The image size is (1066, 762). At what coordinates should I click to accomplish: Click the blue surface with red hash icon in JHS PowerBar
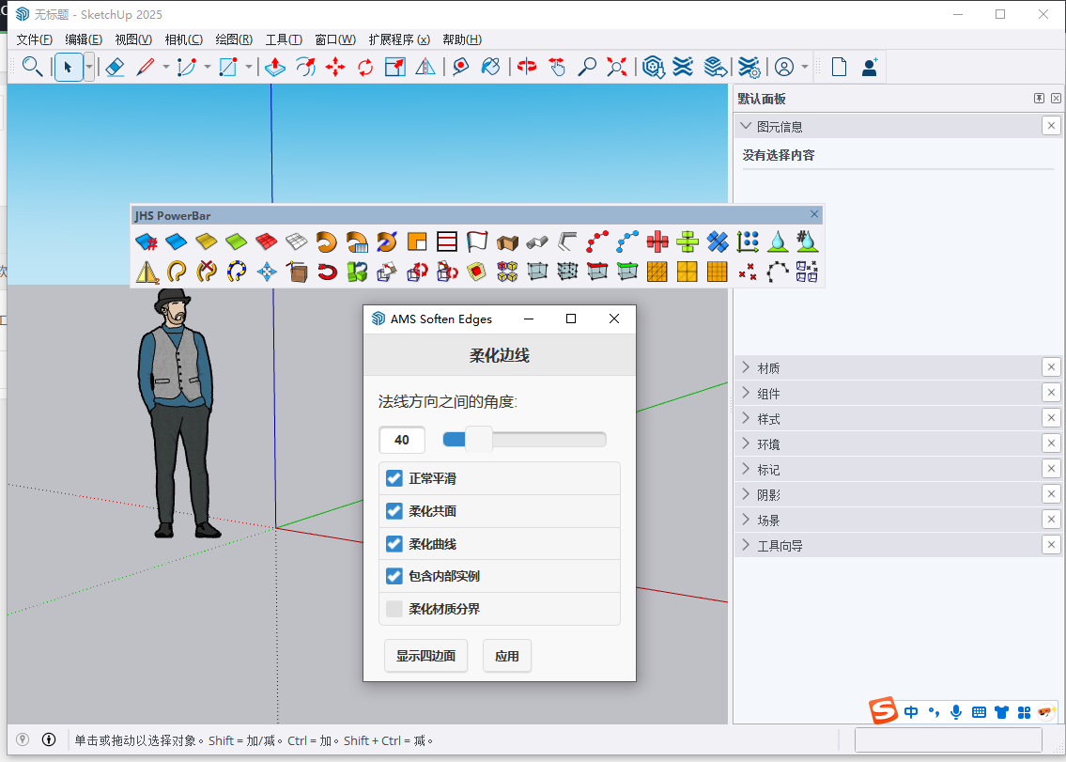[147, 241]
